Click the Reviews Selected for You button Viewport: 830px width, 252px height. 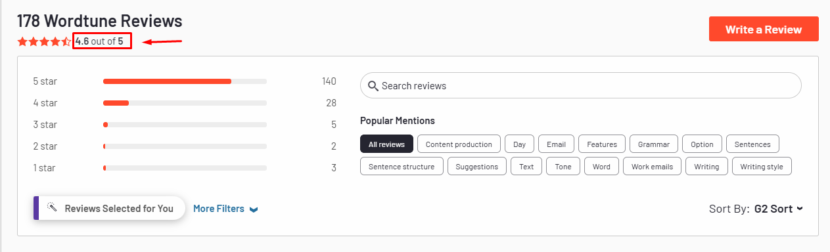tap(109, 208)
